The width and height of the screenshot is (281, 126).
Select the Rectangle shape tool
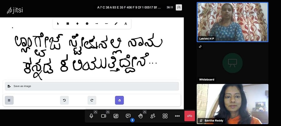tap(68, 24)
